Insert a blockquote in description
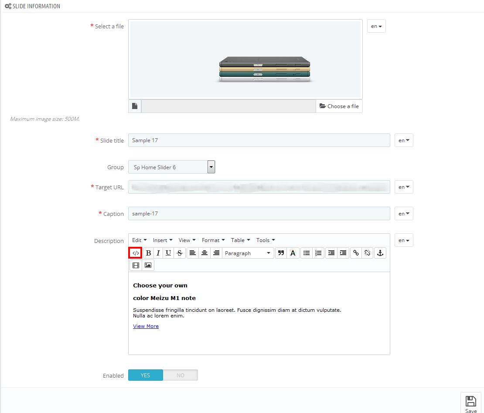Screen dimensions: 484x413 281,253
